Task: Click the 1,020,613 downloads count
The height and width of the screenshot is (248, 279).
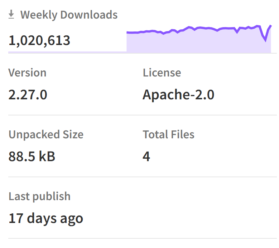Action: click(39, 40)
